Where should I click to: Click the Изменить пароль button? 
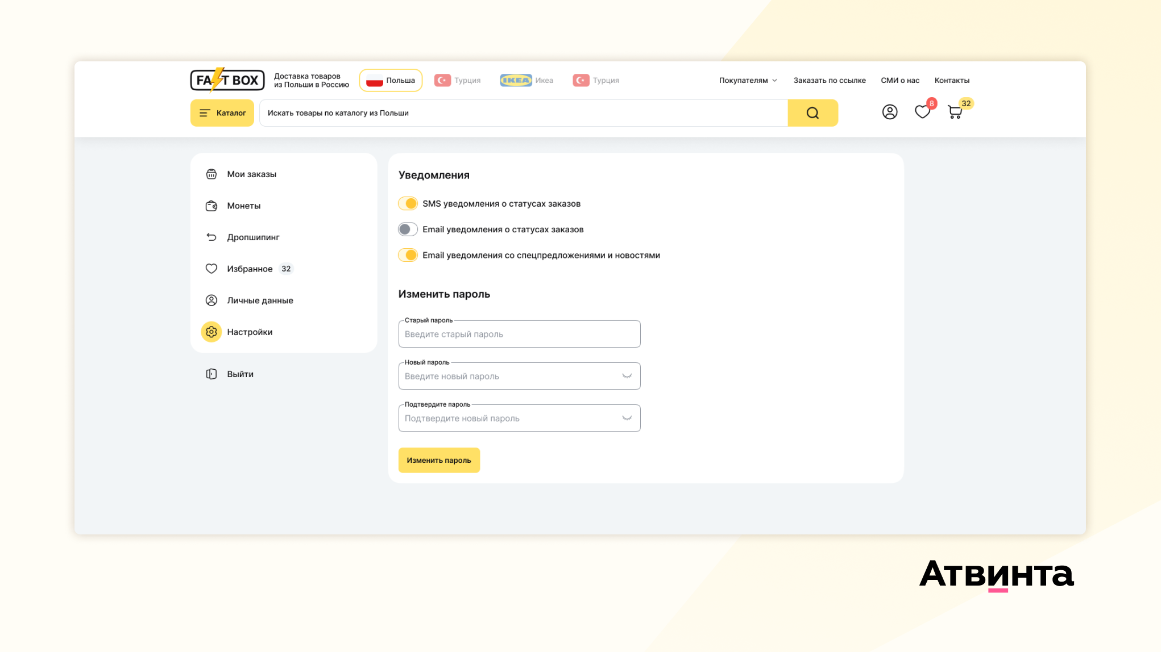tap(439, 460)
